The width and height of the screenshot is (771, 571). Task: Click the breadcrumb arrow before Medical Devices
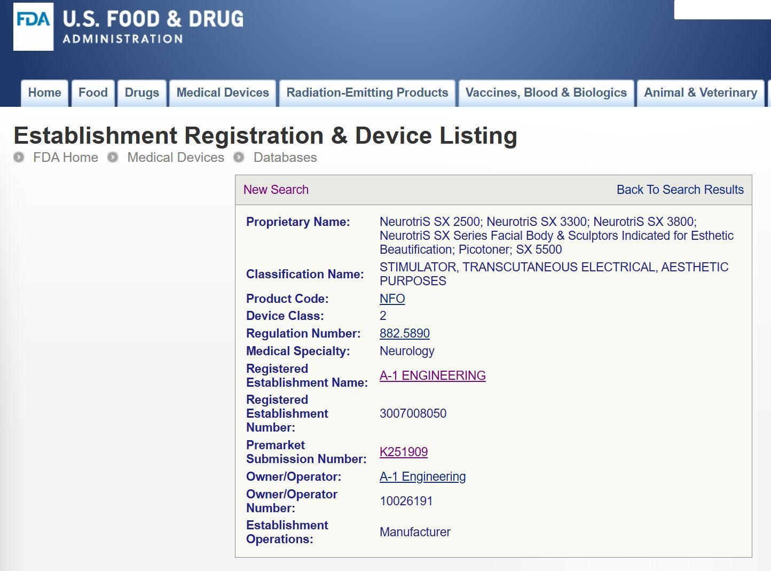113,158
